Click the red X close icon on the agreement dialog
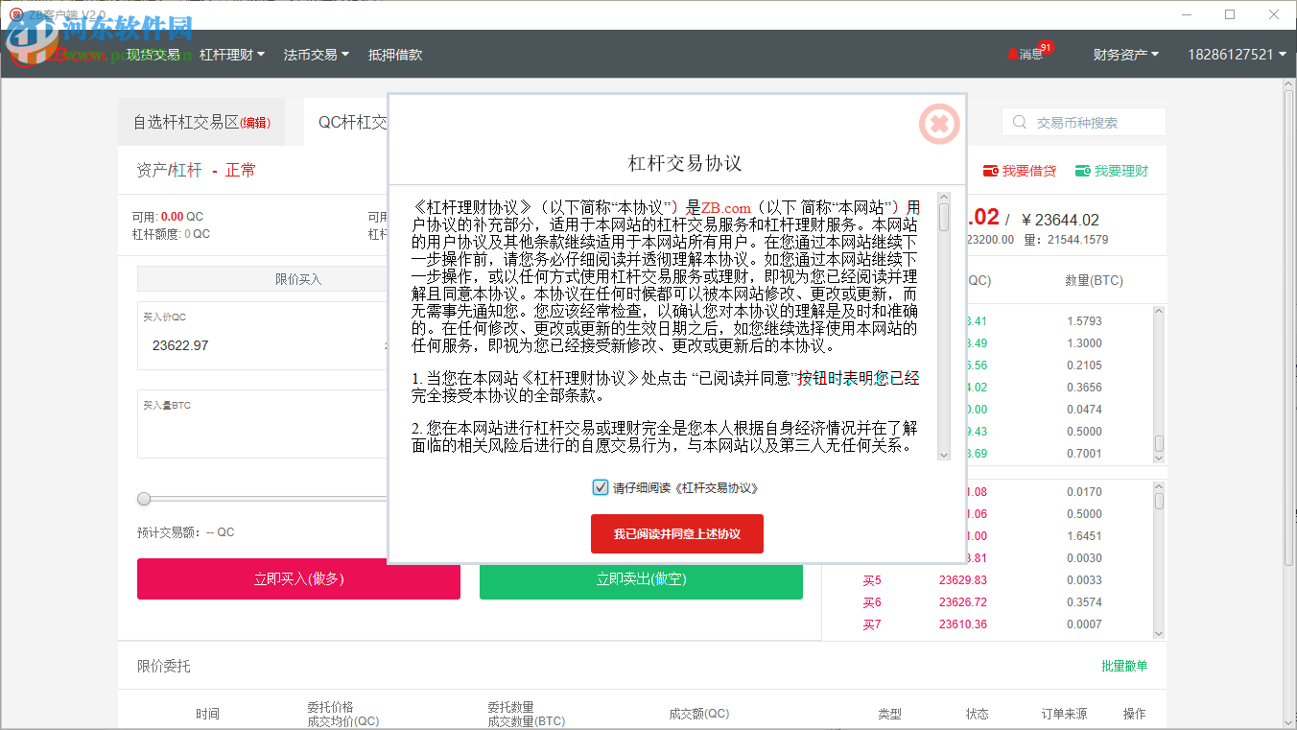Screen dimensions: 1297x730 click(x=938, y=124)
